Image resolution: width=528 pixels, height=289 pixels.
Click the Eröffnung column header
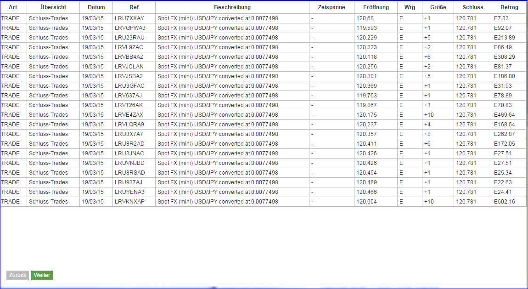(x=376, y=7)
